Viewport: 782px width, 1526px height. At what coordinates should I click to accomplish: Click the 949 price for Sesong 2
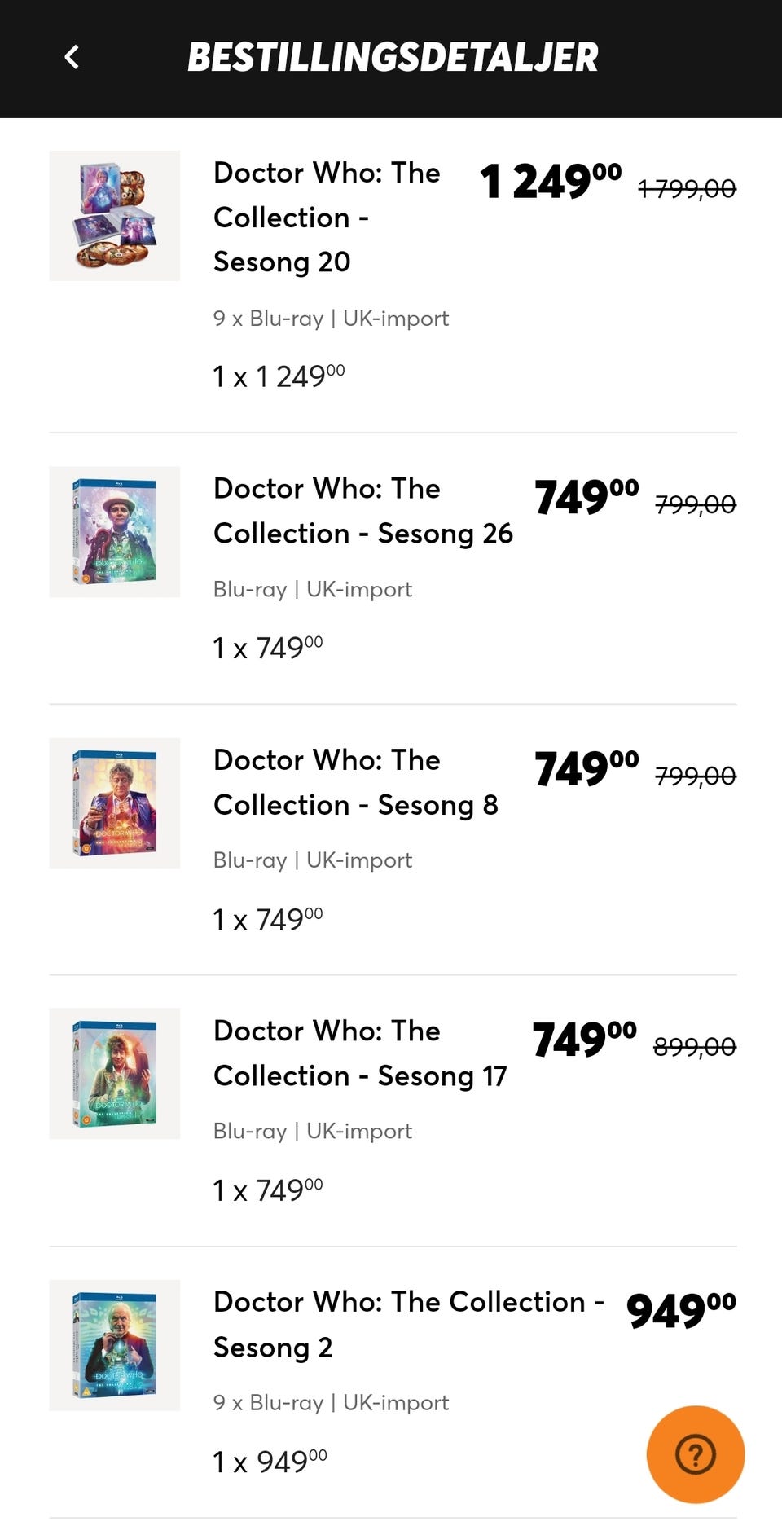tap(680, 1310)
